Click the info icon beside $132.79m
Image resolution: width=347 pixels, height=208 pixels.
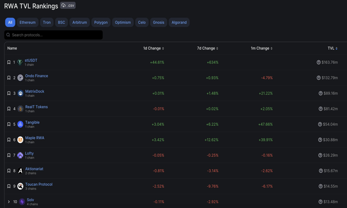pyautogui.click(x=318, y=78)
